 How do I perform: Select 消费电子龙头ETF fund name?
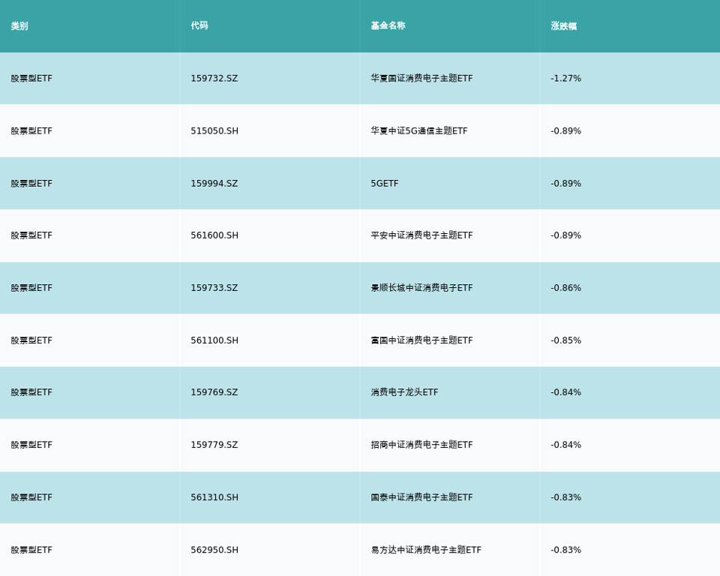[x=404, y=392]
